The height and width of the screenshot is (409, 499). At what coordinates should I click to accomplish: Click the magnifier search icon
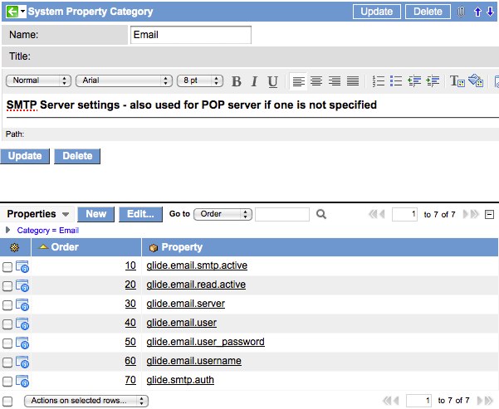[x=321, y=214]
